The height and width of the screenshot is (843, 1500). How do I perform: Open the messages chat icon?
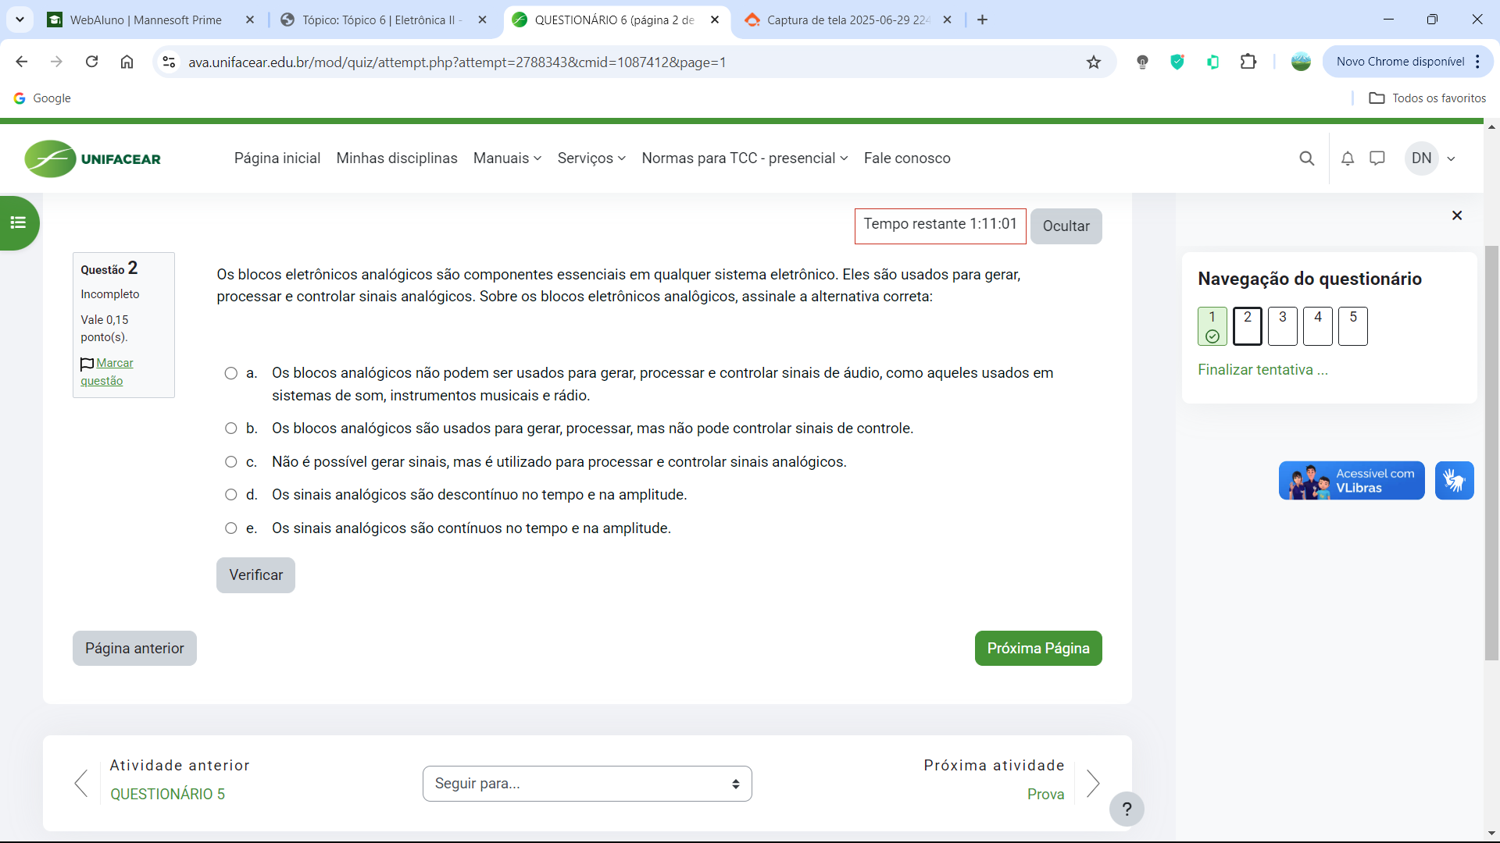1377,158
